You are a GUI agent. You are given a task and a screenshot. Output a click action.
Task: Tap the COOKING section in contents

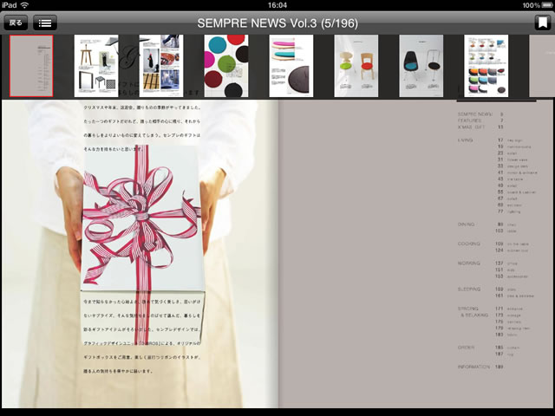point(468,244)
